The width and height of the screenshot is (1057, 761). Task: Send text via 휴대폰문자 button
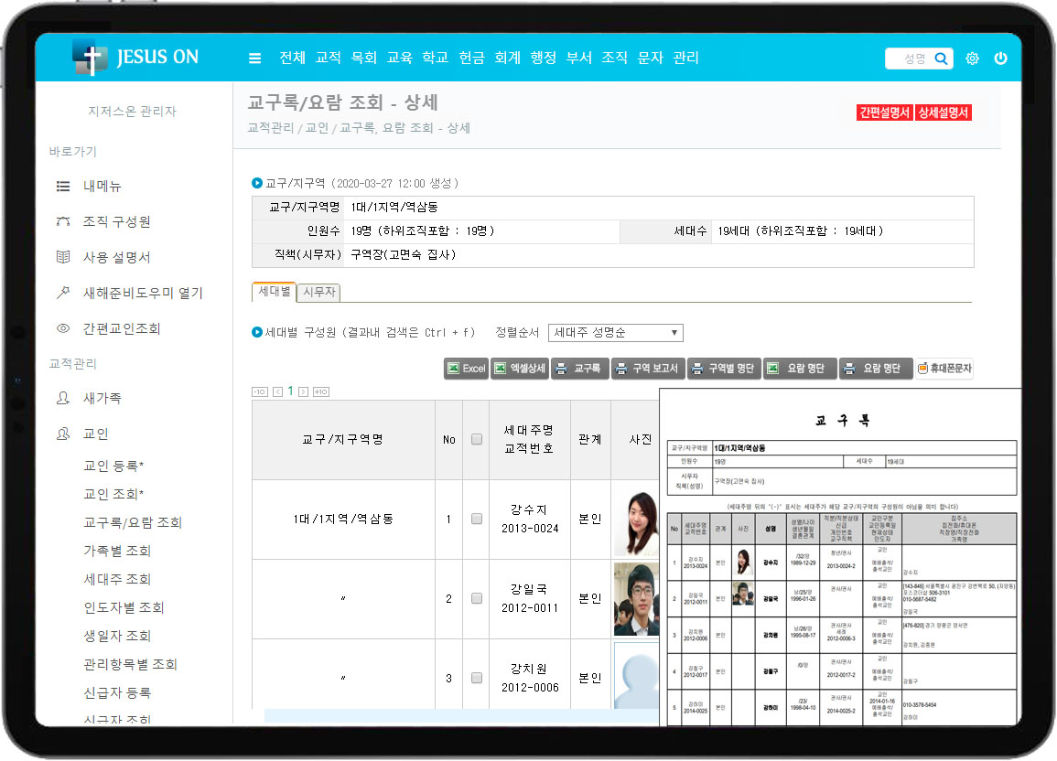(944, 369)
